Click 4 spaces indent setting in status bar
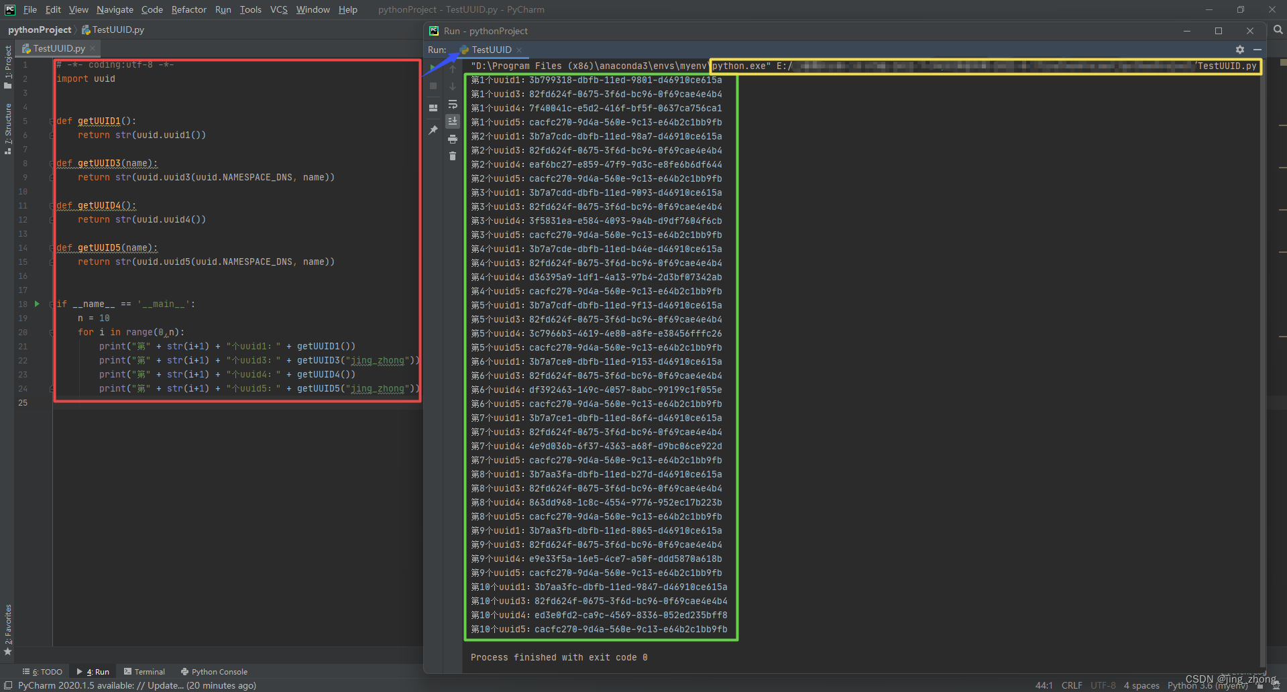 click(x=1141, y=685)
